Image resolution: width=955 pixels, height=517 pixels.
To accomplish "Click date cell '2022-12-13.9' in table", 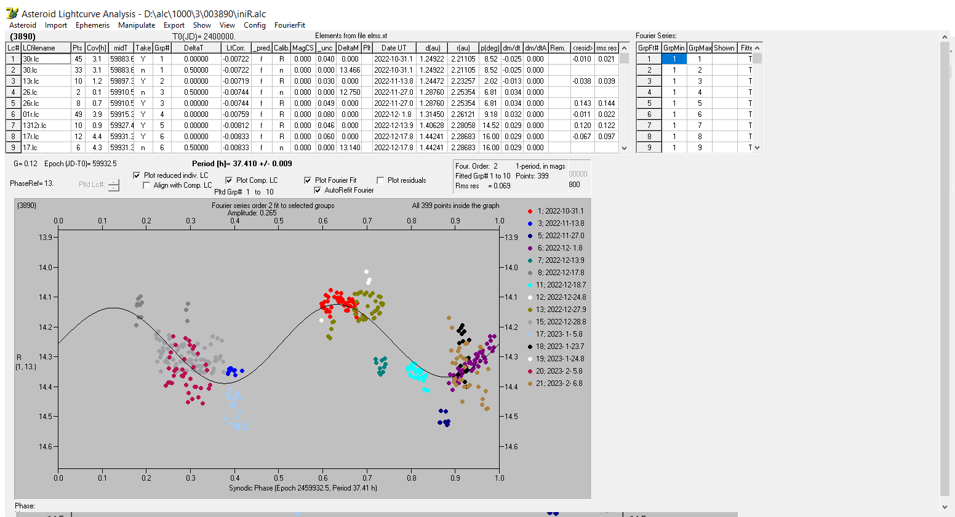I will coord(394,126).
